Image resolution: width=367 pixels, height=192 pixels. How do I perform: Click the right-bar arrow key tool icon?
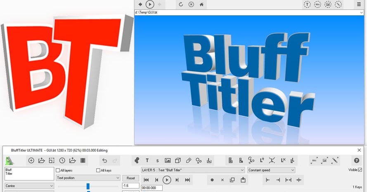pyautogui.click(x=278, y=180)
